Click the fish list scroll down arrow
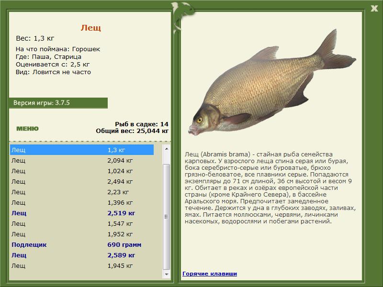 166,274
